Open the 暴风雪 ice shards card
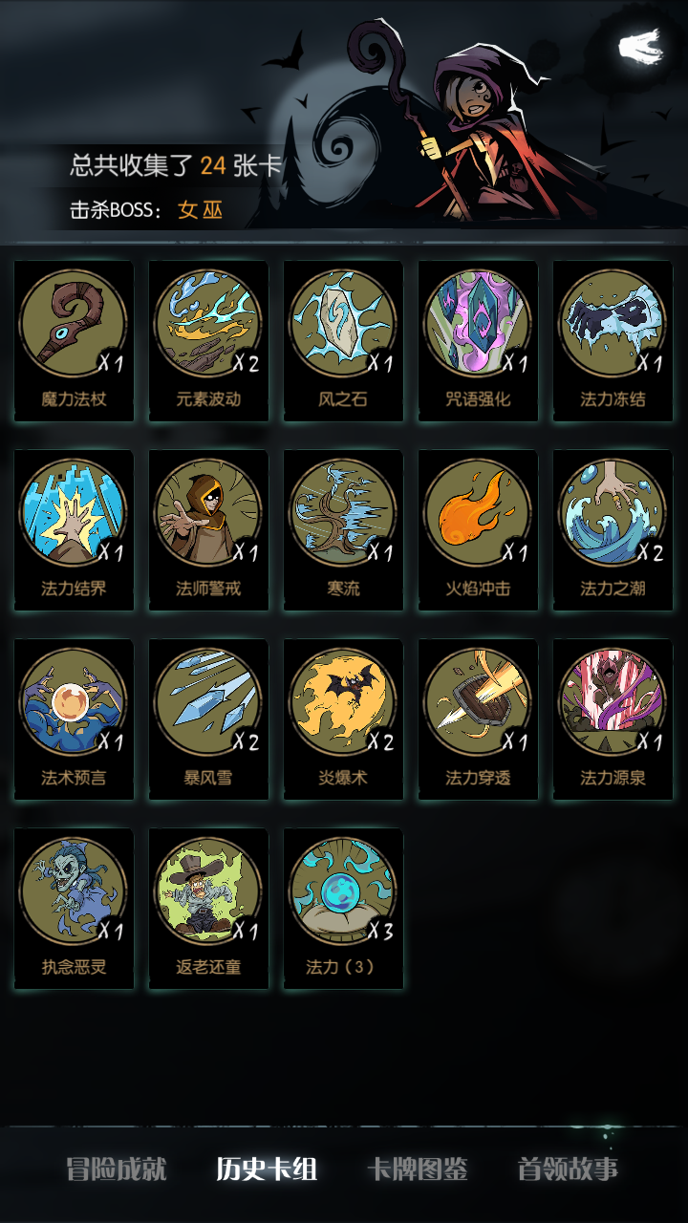Image resolution: width=688 pixels, height=1223 pixels. click(x=208, y=719)
